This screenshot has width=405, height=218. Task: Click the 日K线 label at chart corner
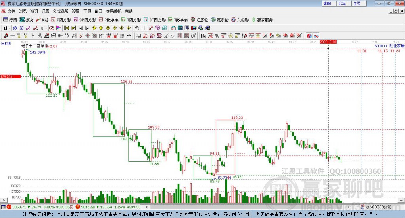[x=6, y=44]
